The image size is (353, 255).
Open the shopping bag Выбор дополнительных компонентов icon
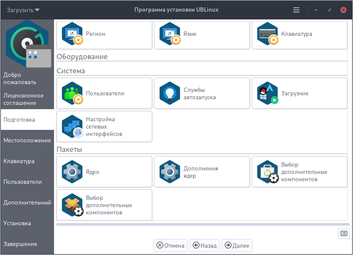coord(267,172)
